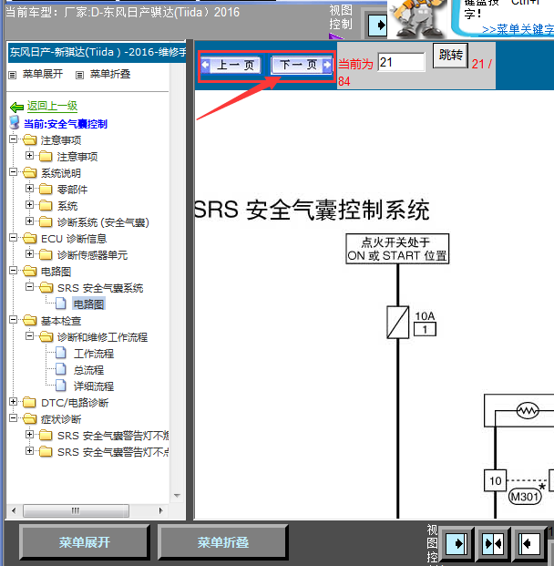
Task: Open the 电路图 document item
Action: pos(88,304)
